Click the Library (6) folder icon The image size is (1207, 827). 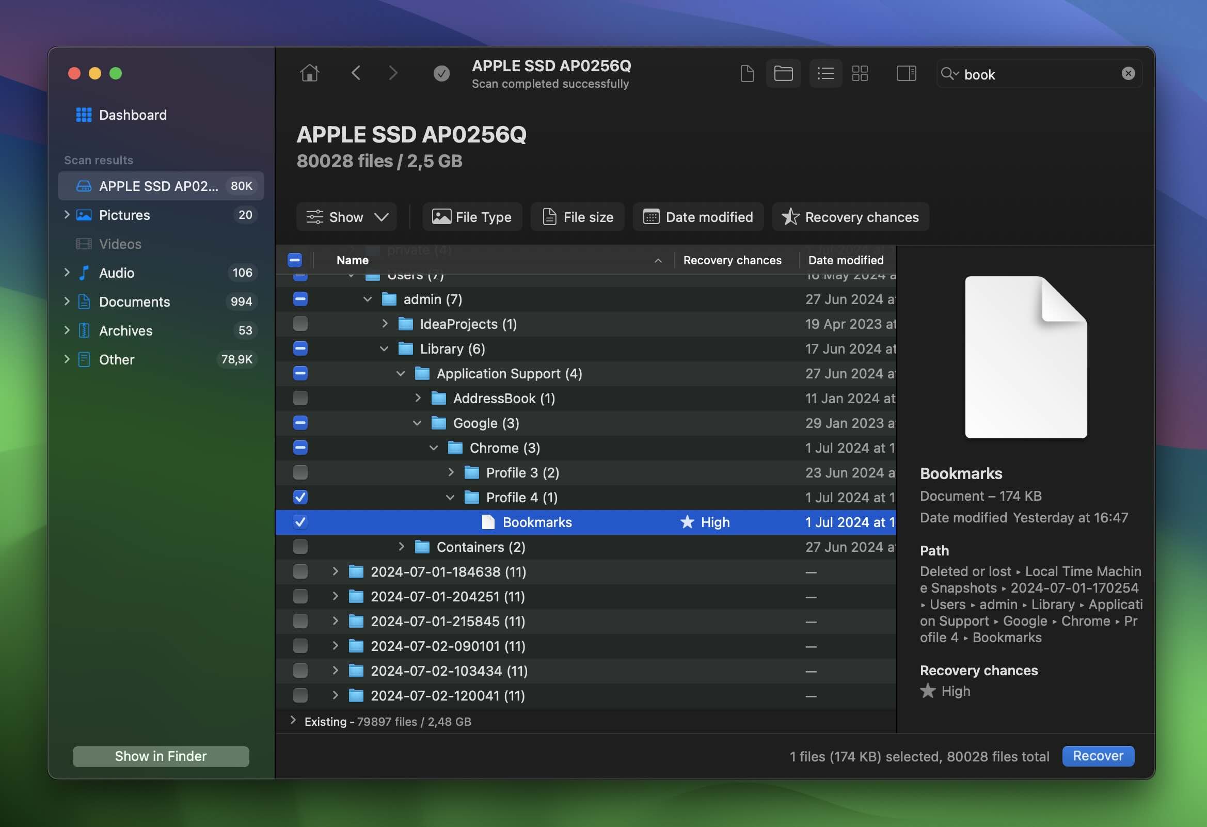pos(405,348)
